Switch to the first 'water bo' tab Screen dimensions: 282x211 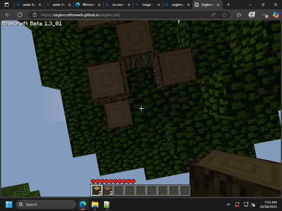[x=29, y=5]
